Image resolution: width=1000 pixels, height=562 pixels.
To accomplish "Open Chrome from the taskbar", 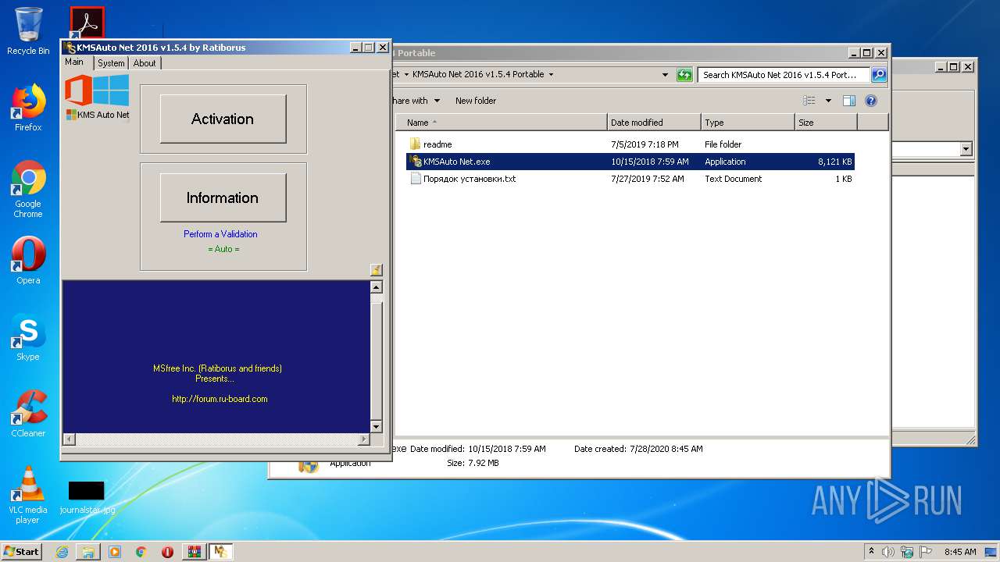I will [141, 552].
